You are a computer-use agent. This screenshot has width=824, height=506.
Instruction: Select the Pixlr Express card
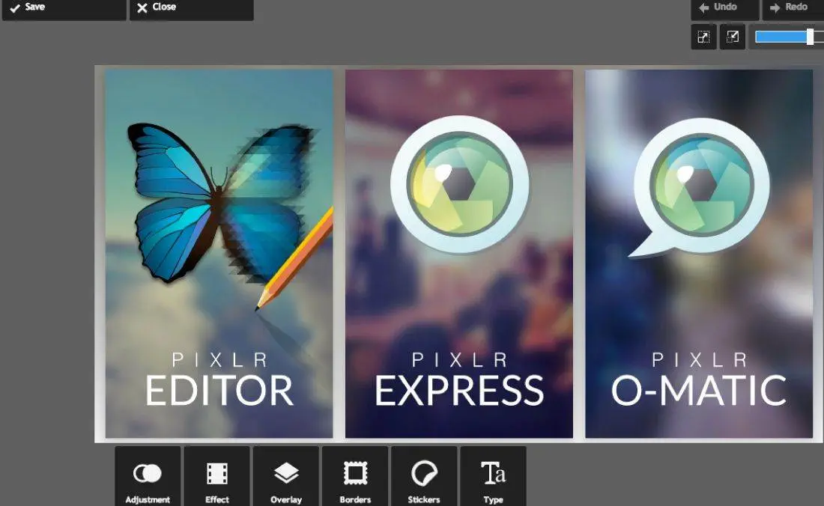coord(458,254)
